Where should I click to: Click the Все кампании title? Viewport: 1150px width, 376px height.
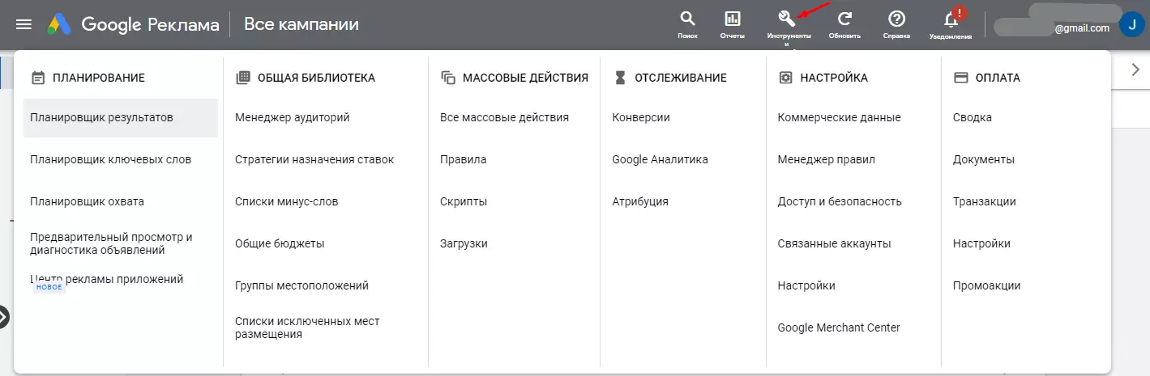tap(301, 24)
